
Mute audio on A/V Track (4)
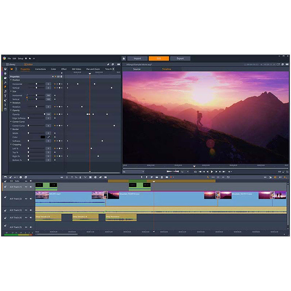click(x=31, y=218)
